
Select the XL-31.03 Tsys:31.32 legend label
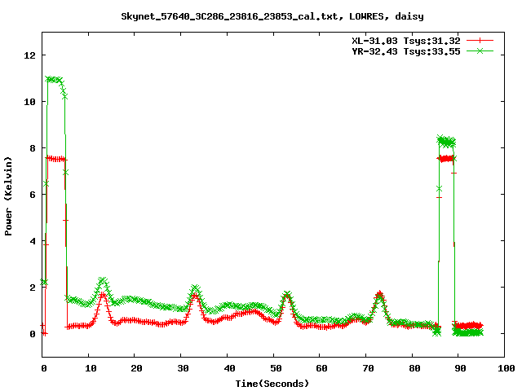(406, 41)
